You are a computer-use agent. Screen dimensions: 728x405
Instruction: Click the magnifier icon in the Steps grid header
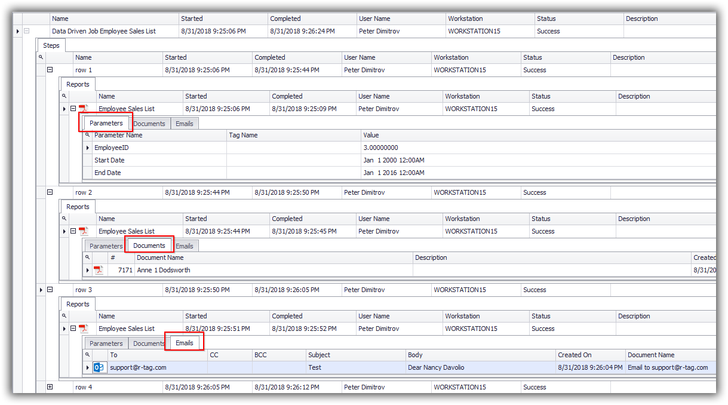[x=41, y=57]
